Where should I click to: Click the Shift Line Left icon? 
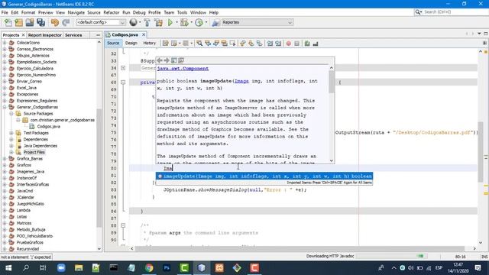pos(270,44)
